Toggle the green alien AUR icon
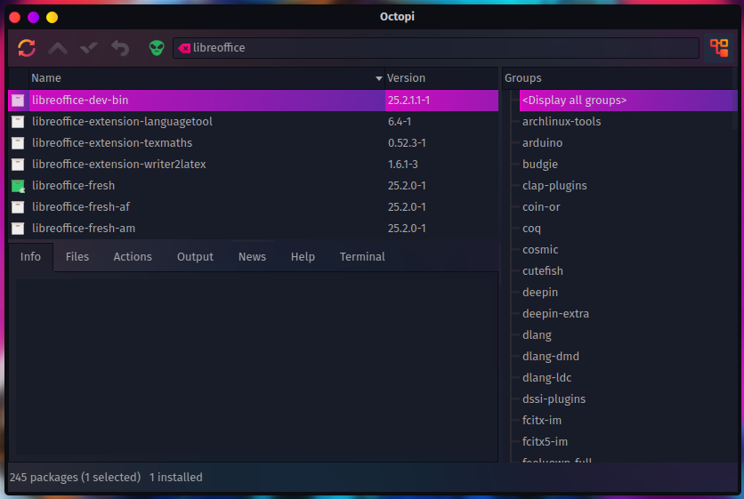The image size is (744, 499). (157, 48)
